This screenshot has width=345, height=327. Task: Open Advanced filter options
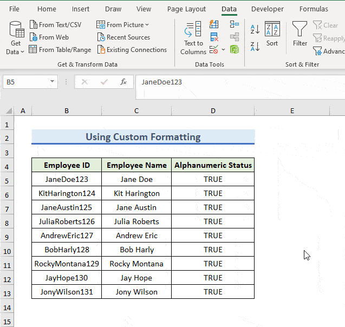coord(329,51)
